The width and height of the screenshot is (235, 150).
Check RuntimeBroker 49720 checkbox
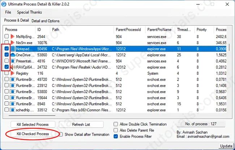click(x=7, y=79)
